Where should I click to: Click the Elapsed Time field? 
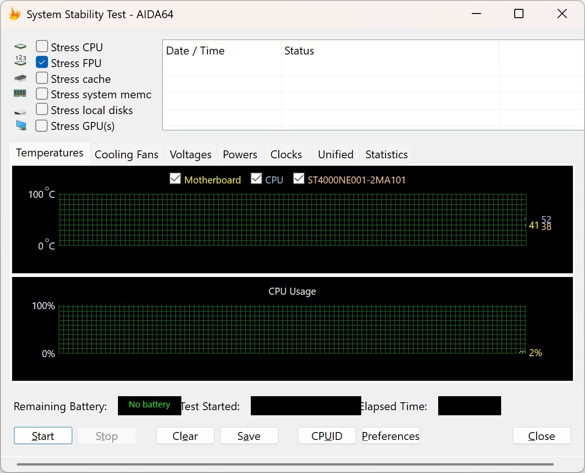tap(469, 405)
